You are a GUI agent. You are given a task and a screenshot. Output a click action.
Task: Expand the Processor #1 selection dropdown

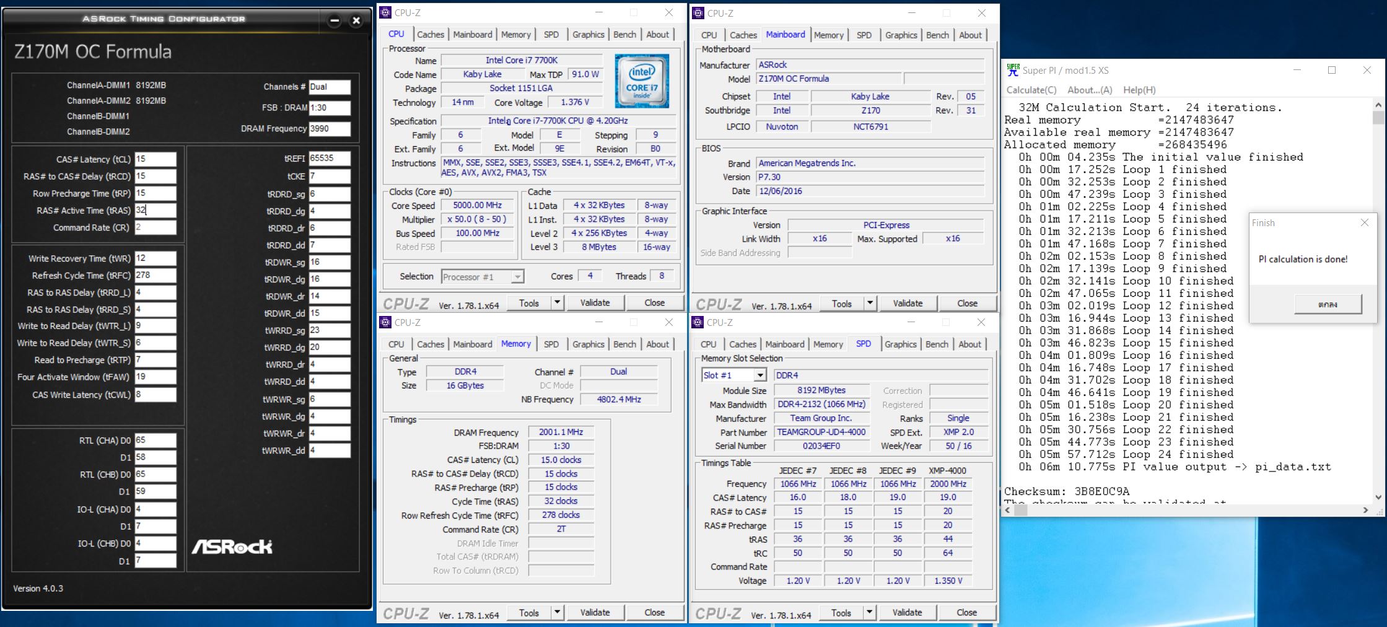click(517, 277)
